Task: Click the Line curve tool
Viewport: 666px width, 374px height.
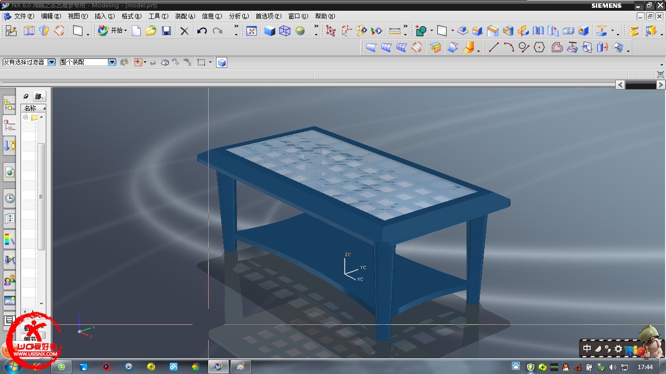Action: 494,47
